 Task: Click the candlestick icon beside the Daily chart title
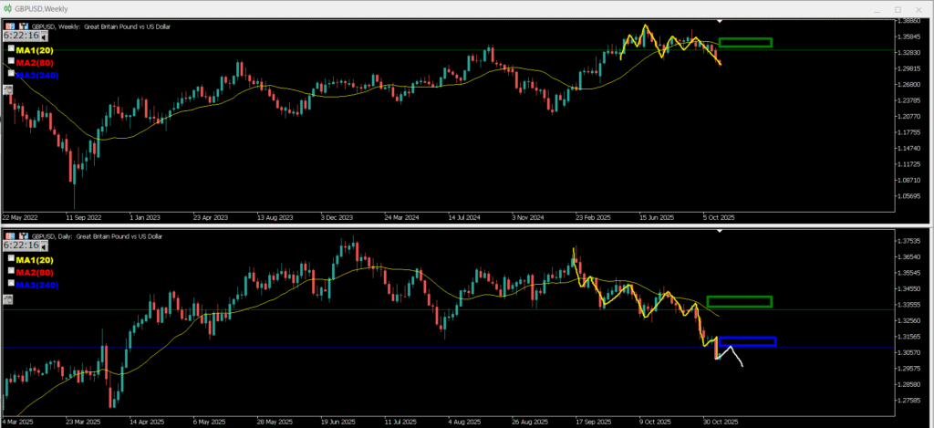[22, 235]
